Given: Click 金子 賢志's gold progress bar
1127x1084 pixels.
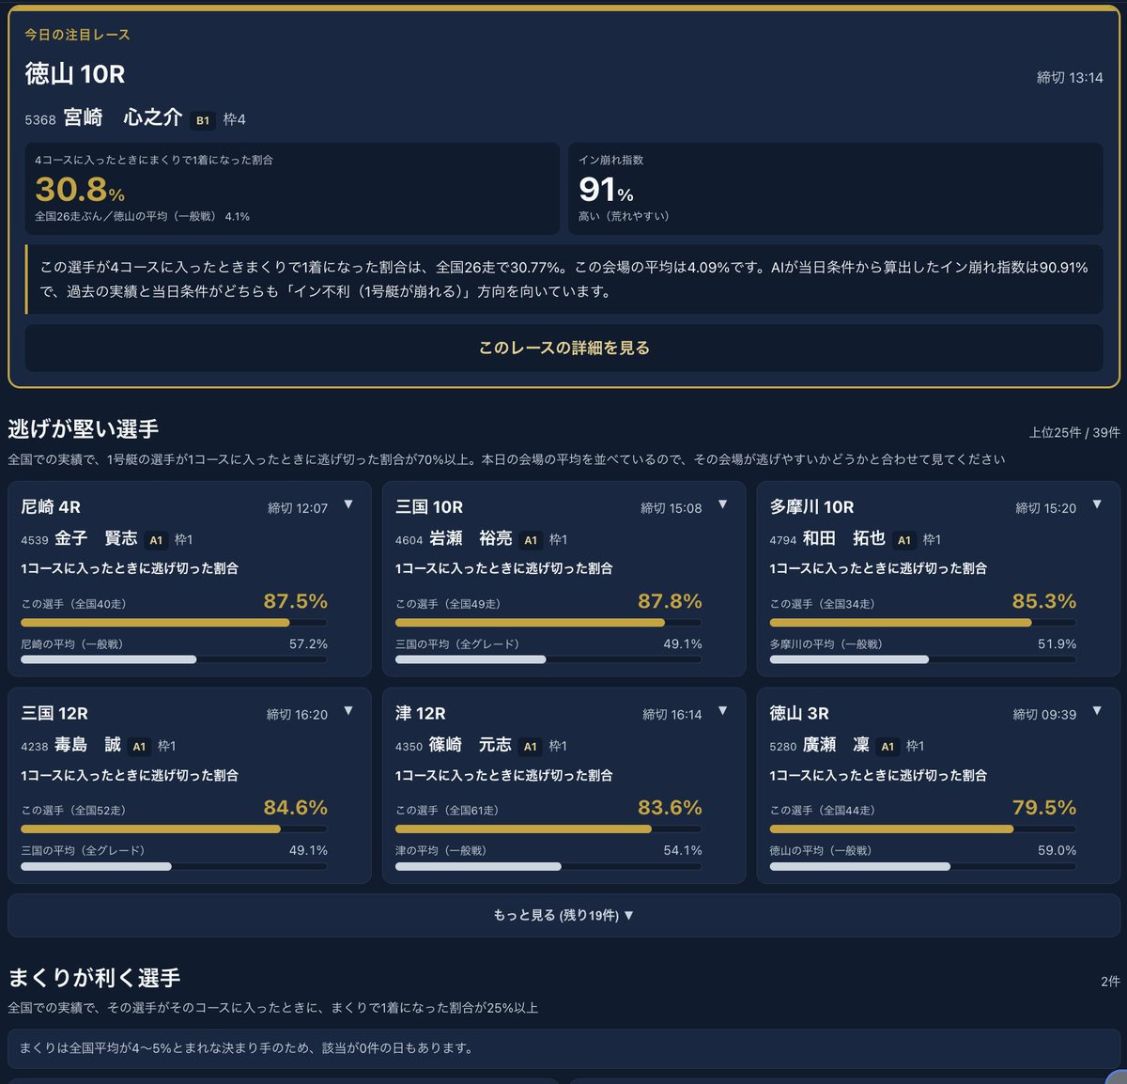Looking at the screenshot, I should click(155, 623).
